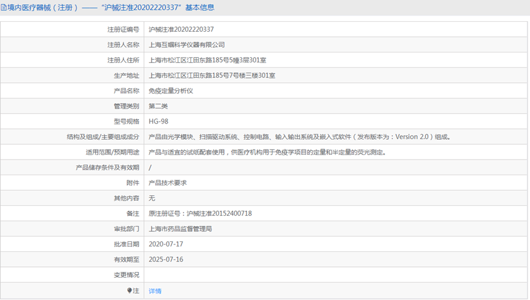Select model value HG-98
This screenshot has width=530, height=300.
158,122
